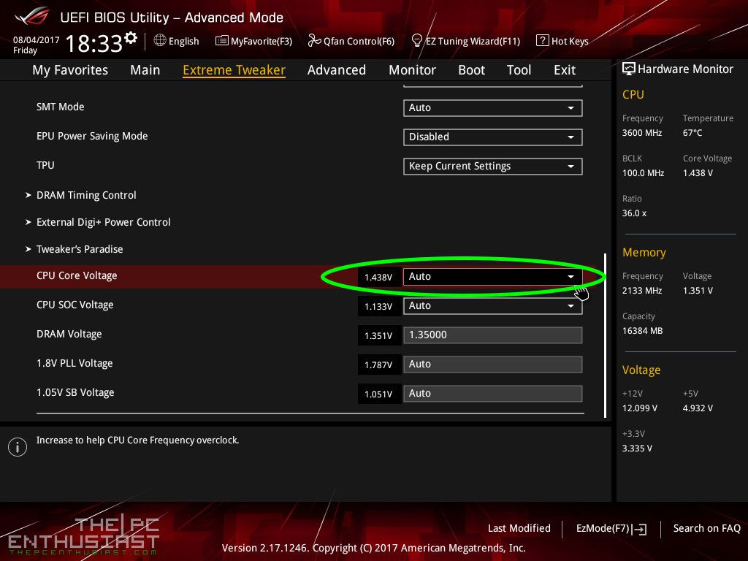
Task: Click the English language button
Action: [x=177, y=41]
